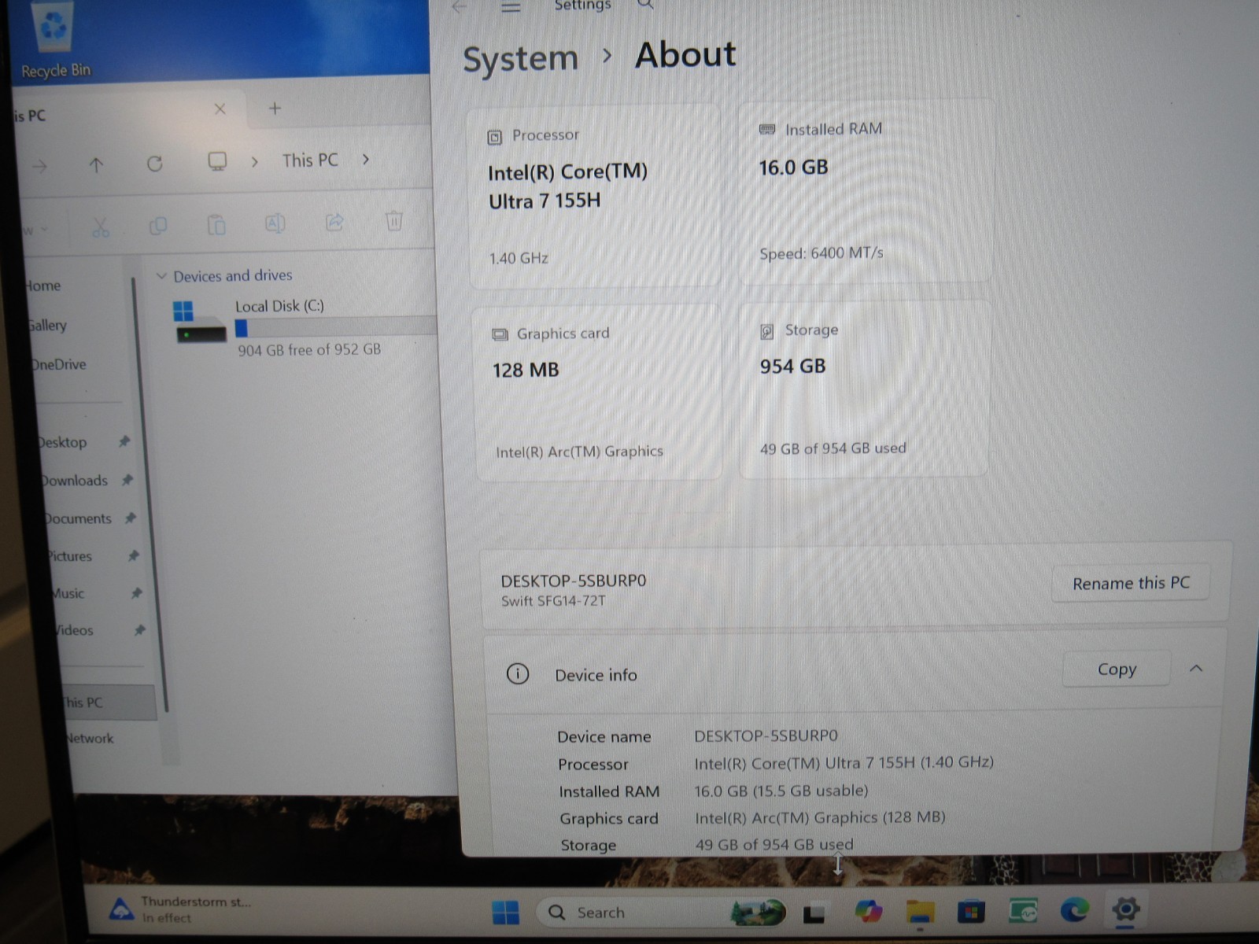Click the Share icon in File Explorer toolbar
Viewport: 1259px width, 944px height.
(x=334, y=223)
